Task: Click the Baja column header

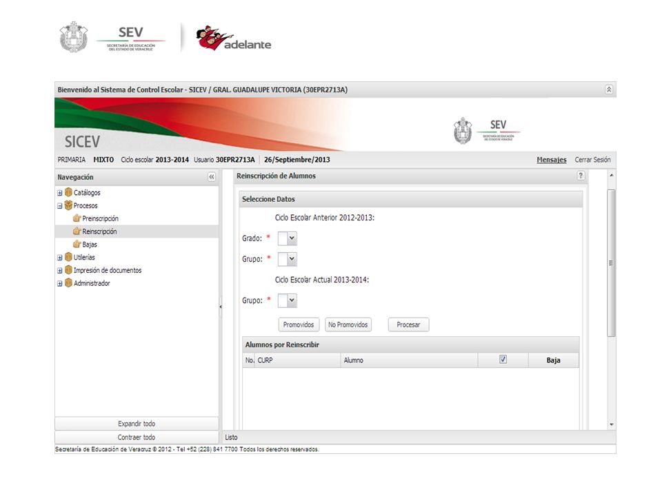Action: click(x=554, y=360)
